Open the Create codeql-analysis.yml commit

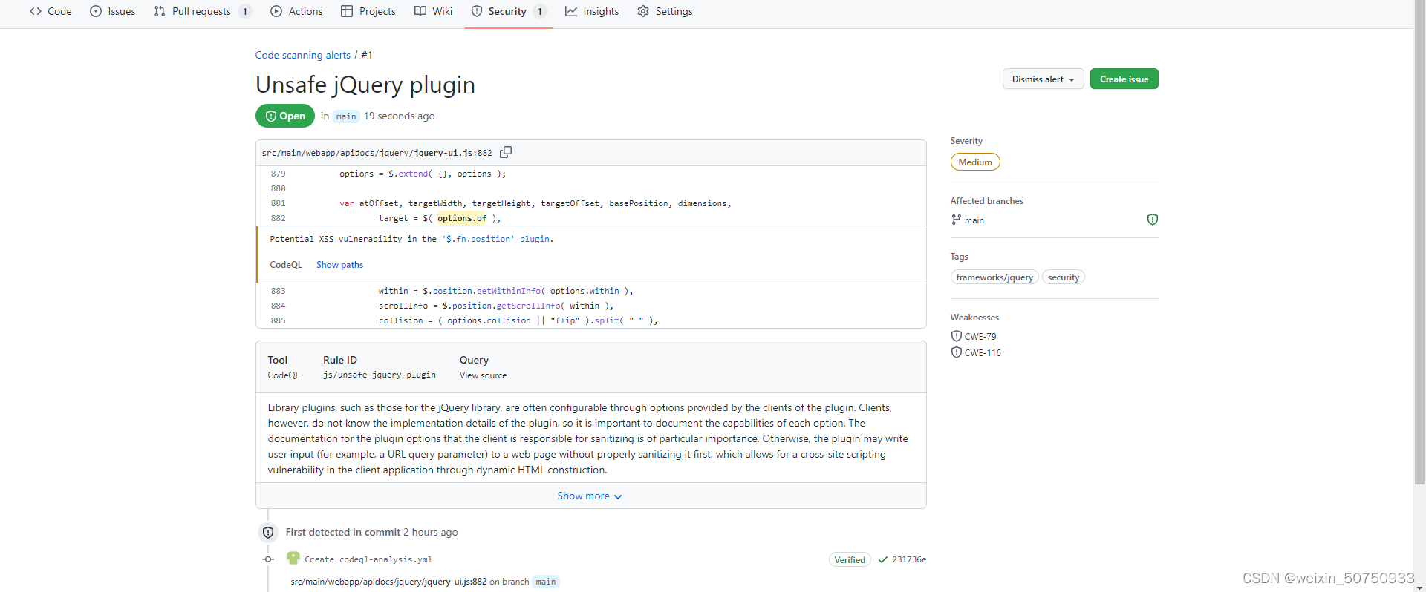(368, 560)
